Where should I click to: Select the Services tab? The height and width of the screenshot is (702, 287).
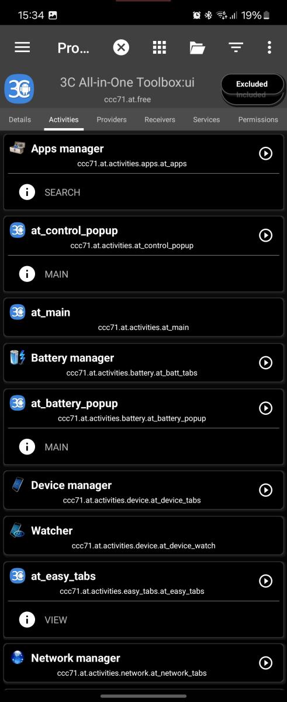pyautogui.click(x=206, y=119)
